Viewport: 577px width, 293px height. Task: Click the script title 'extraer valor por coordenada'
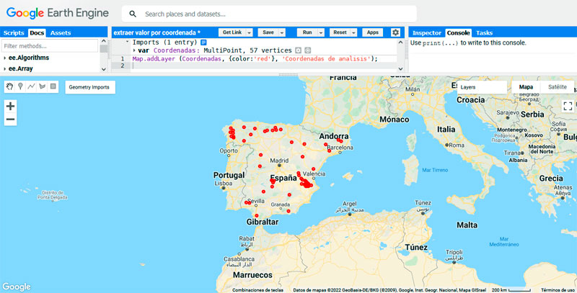(x=154, y=32)
